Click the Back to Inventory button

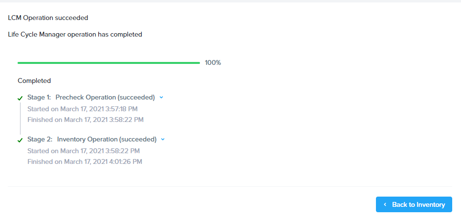pos(414,204)
